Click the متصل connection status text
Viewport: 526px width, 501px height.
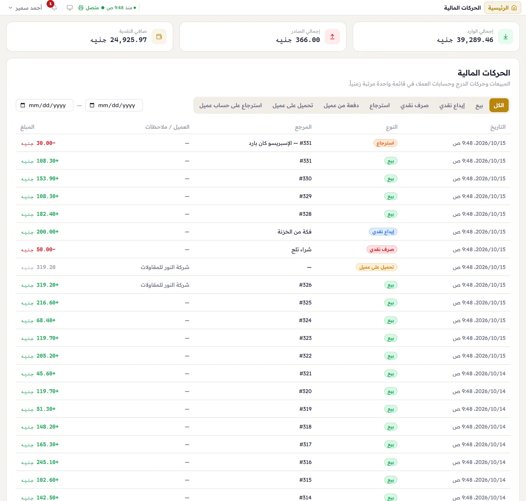click(x=92, y=8)
